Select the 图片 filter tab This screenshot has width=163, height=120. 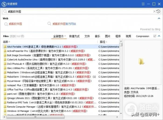point(108,36)
